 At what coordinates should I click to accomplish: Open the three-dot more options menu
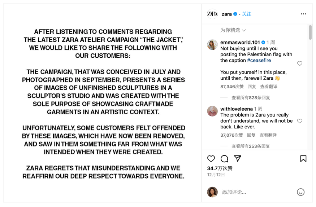point(303,14)
